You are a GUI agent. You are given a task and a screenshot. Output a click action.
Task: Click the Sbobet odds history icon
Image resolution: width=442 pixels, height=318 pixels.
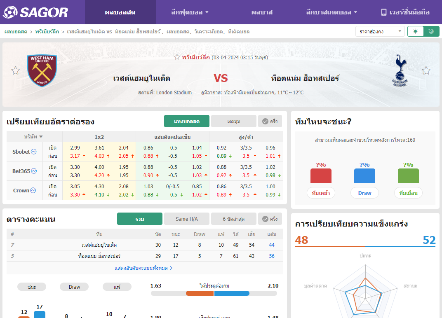(x=33, y=152)
